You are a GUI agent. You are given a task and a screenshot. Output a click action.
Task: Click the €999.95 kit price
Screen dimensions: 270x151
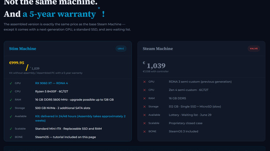(16, 63)
